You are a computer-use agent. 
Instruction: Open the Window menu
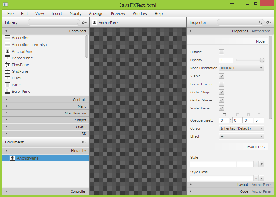click(140, 13)
